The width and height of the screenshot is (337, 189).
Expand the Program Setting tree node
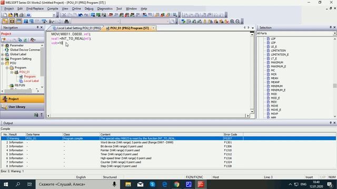click(3, 59)
